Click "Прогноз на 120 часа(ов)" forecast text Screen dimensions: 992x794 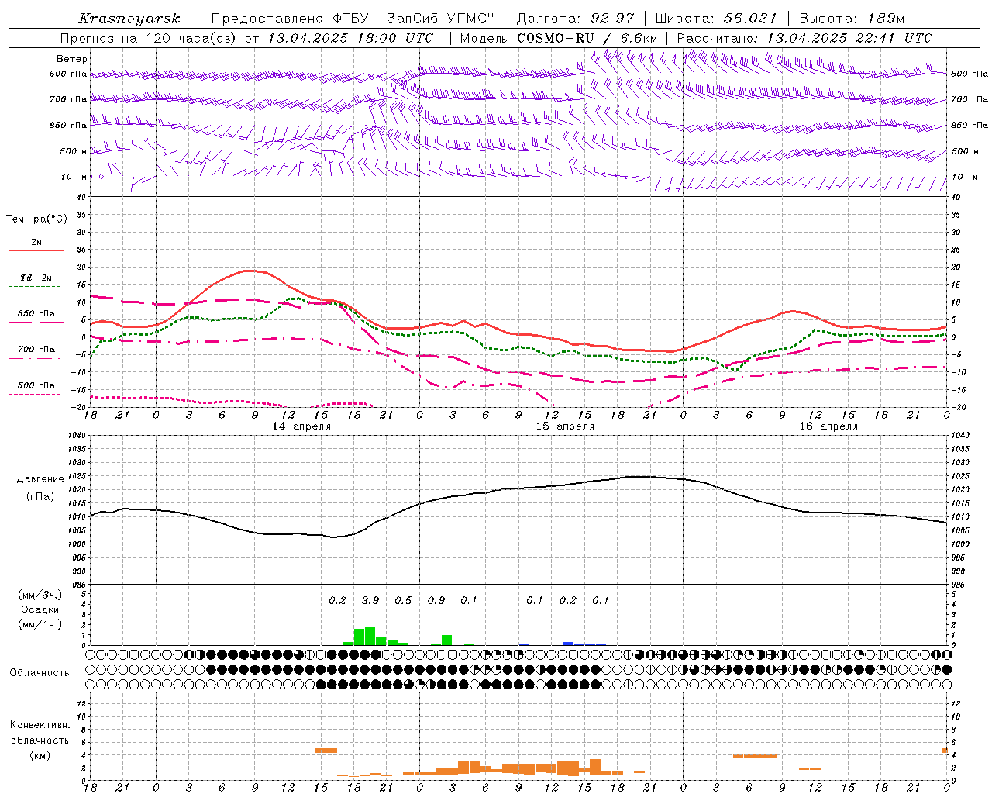tap(149, 38)
